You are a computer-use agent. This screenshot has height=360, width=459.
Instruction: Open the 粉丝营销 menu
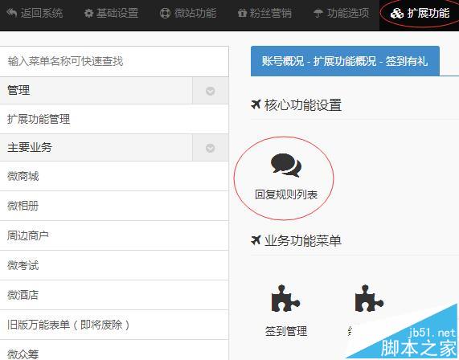[264, 13]
